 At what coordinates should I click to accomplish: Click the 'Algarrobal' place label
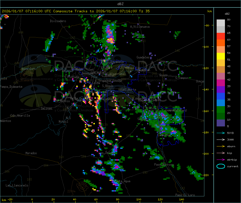click(118, 74)
